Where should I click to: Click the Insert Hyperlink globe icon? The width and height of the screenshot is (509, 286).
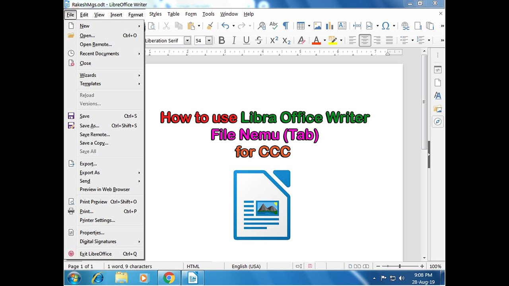click(405, 26)
